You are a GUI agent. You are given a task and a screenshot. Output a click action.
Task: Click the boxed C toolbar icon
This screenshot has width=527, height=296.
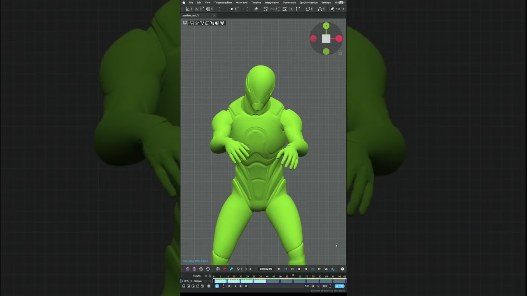197,9
